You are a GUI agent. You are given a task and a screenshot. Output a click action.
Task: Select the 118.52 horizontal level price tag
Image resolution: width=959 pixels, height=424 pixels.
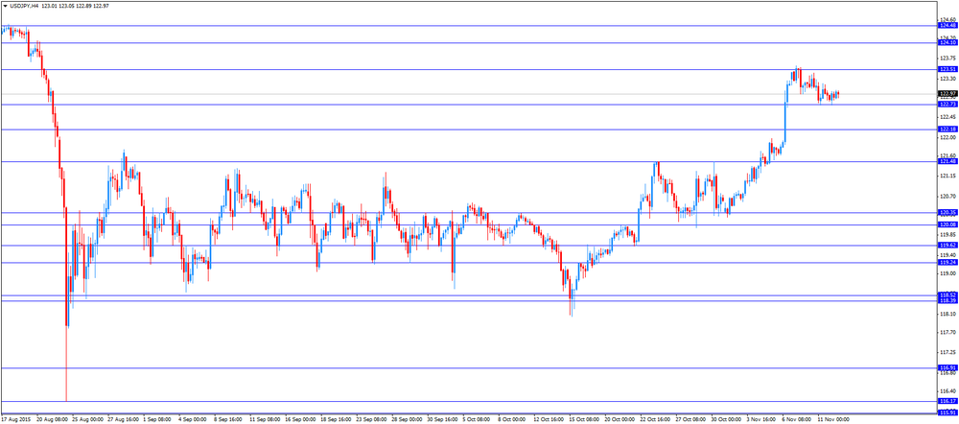click(x=948, y=295)
